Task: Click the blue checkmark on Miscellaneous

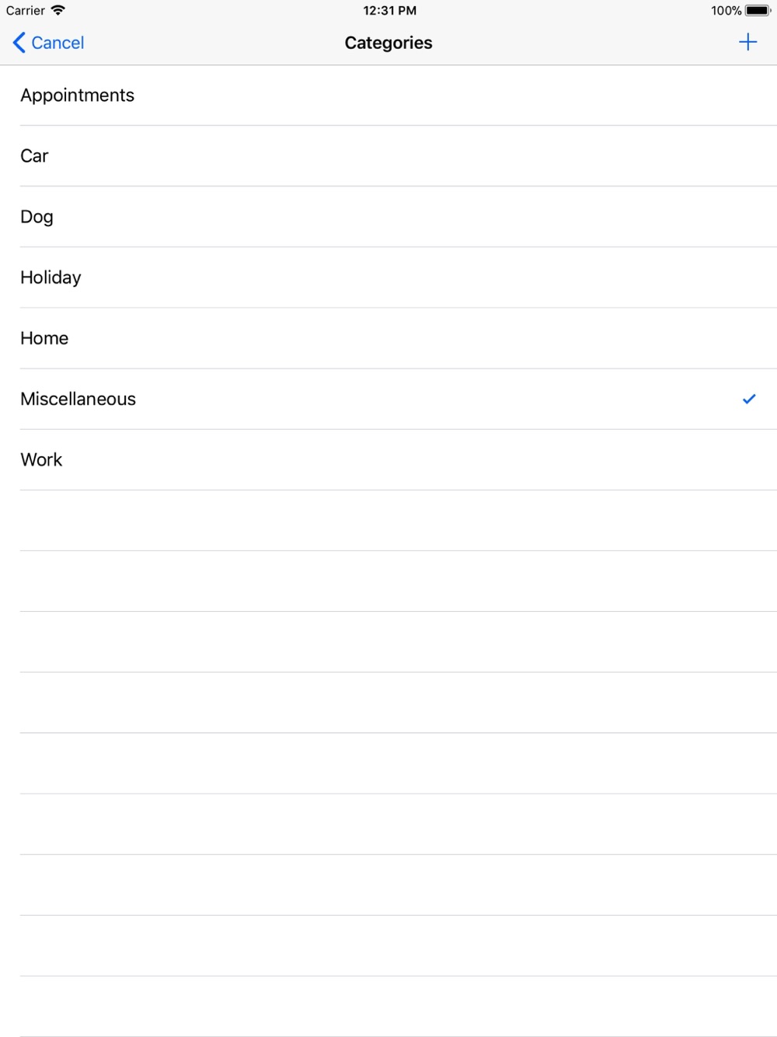Action: [x=749, y=399]
